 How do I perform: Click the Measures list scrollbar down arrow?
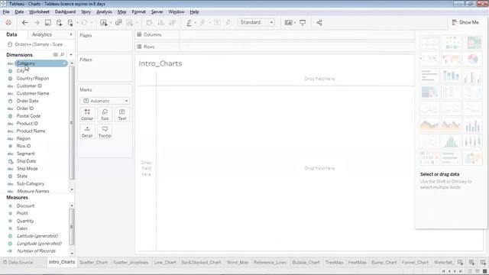click(x=72, y=254)
